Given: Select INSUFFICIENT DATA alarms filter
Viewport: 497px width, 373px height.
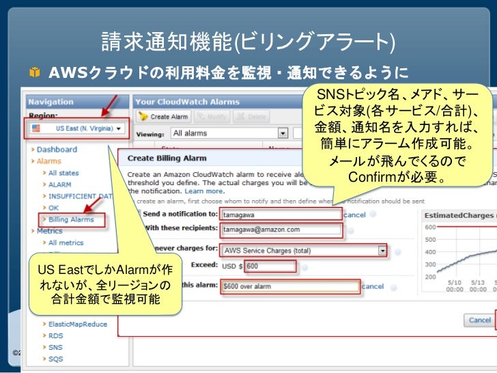Looking at the screenshot, I should 80,196.
